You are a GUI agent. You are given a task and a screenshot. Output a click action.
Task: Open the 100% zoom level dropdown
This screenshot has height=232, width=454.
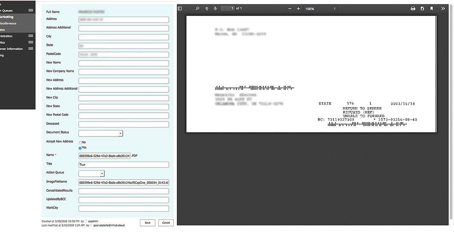click(320, 9)
